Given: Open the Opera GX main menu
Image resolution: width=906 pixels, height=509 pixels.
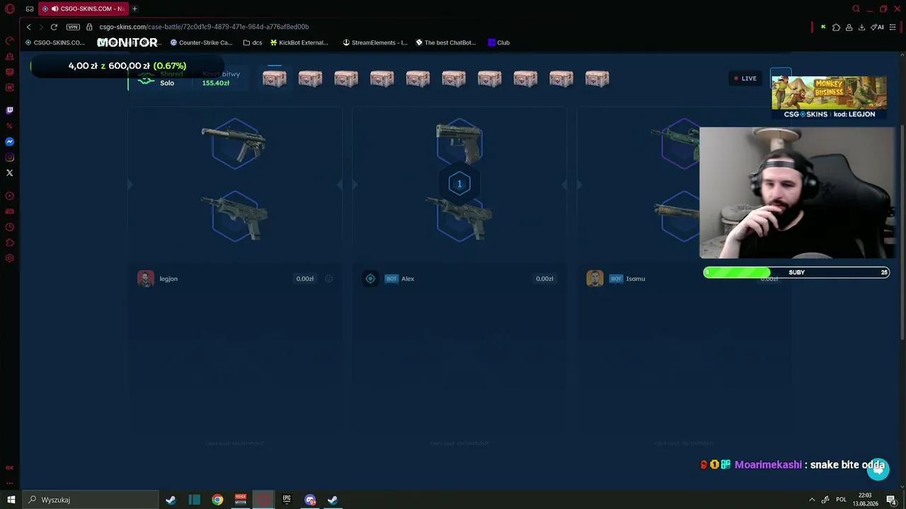Looking at the screenshot, I should click(x=10, y=9).
